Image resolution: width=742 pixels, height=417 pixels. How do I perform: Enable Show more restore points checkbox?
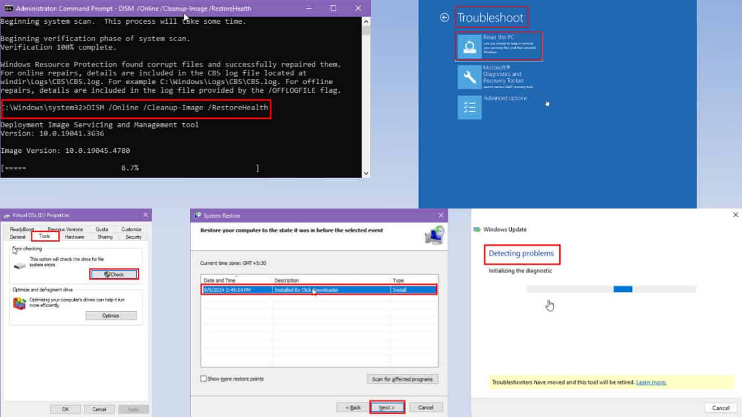(203, 379)
